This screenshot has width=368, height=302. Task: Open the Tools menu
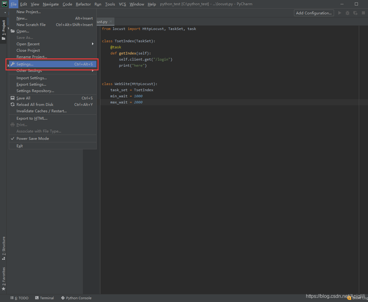pyautogui.click(x=110, y=4)
